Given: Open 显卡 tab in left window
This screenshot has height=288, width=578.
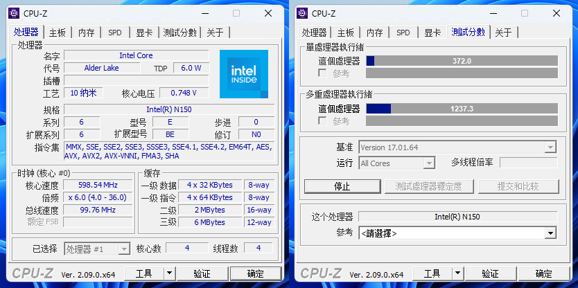Looking at the screenshot, I should coord(144,33).
